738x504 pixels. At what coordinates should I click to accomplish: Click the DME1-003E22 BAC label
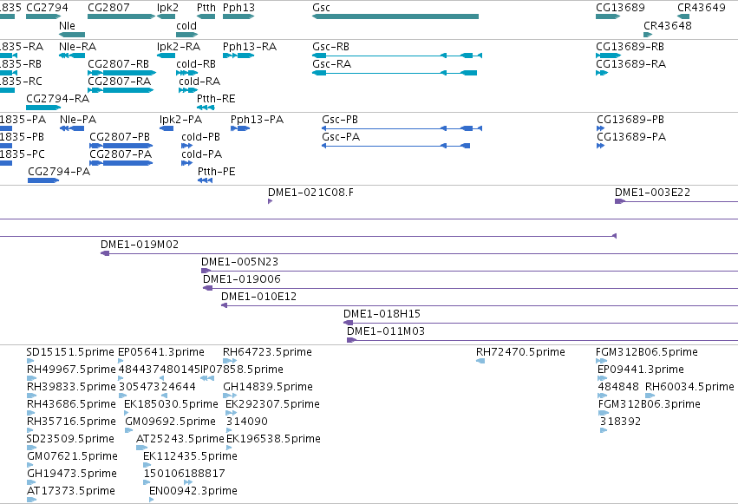coord(652,193)
